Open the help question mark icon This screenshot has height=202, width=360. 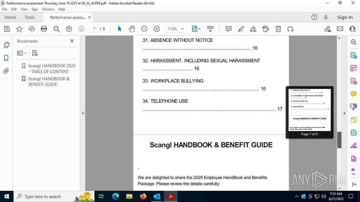point(314,17)
